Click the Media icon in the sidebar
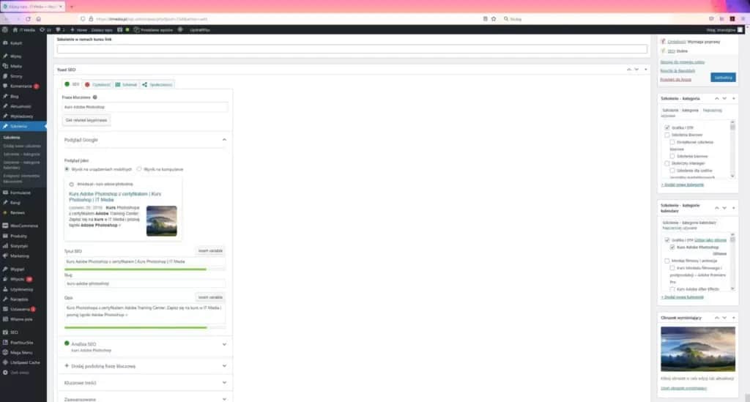 pos(6,66)
